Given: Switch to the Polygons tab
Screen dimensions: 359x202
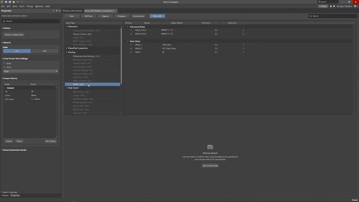Looking at the screenshot, I should pos(122,16).
